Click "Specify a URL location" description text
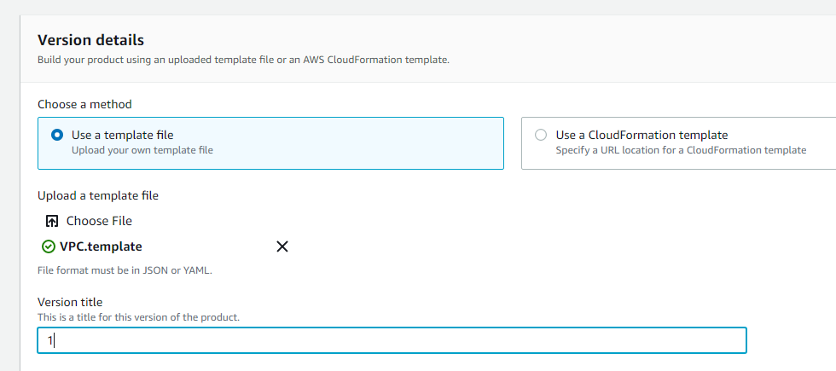 pos(681,150)
